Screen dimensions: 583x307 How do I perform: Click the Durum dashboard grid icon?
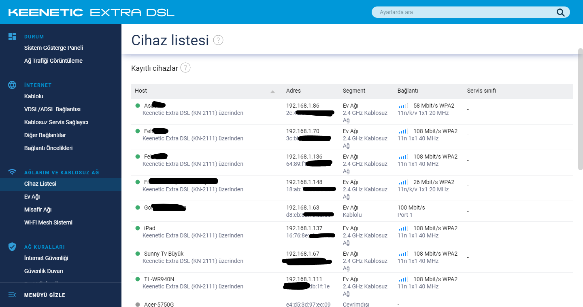pyautogui.click(x=12, y=36)
